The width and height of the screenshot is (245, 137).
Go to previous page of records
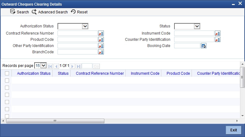coord(56,66)
